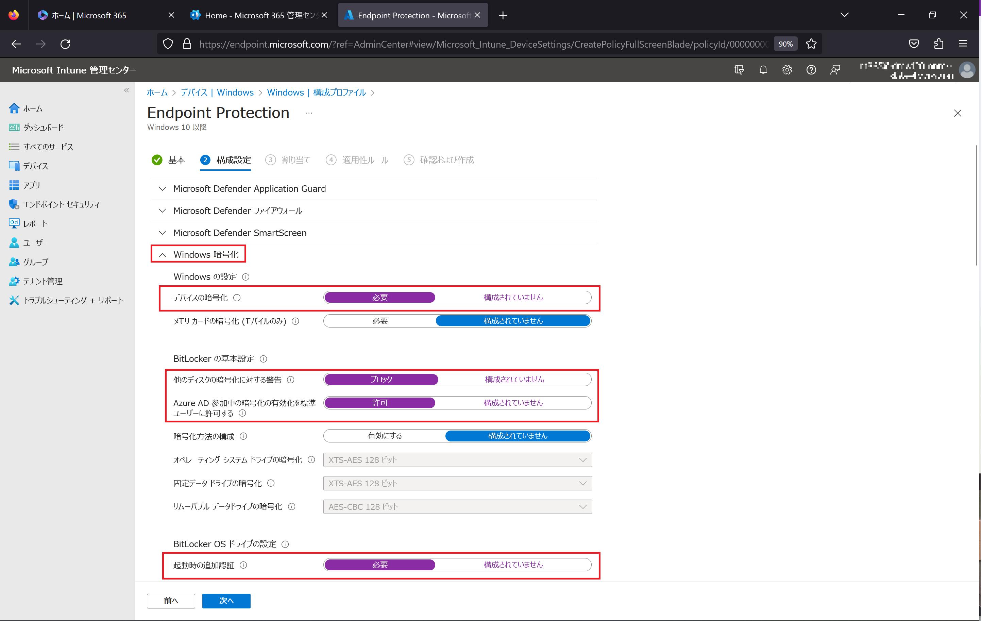Set 起動時の追加認証 to 必要
The height and width of the screenshot is (621, 982).
pyautogui.click(x=380, y=565)
